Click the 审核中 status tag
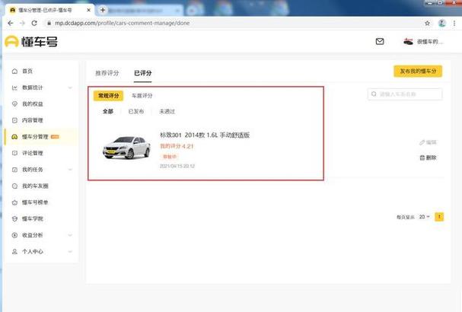 170,157
